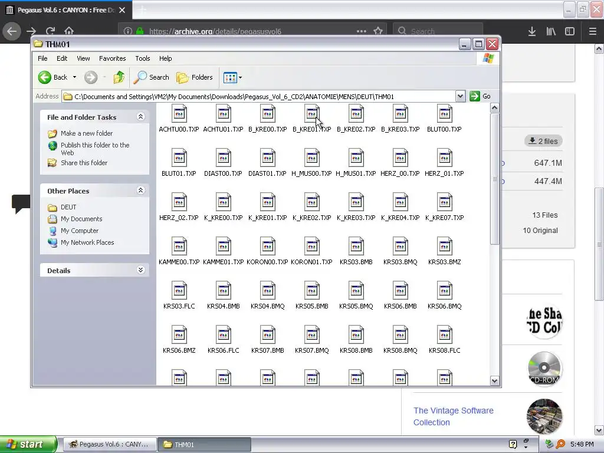Viewport: 604px width, 453px height.
Task: Toggle the Folders pane
Action: (x=195, y=77)
